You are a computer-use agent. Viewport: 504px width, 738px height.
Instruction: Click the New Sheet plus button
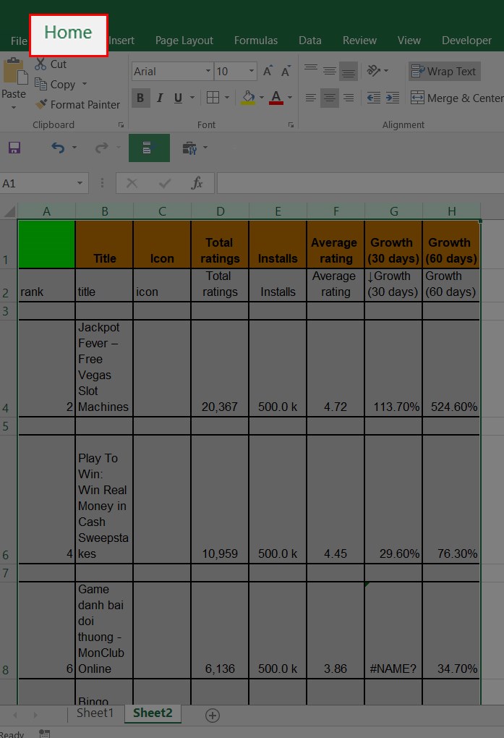(213, 716)
